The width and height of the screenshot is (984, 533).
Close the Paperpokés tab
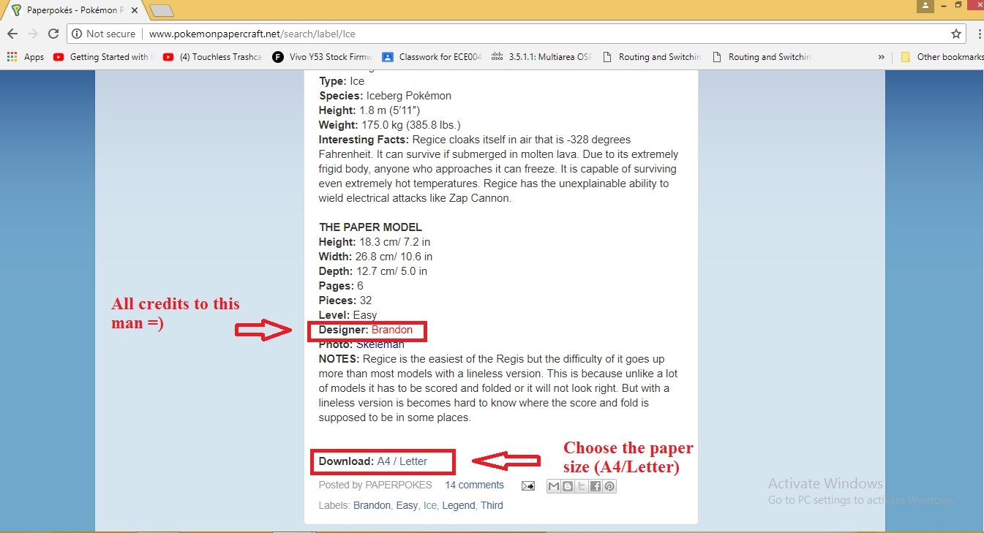tap(134, 10)
